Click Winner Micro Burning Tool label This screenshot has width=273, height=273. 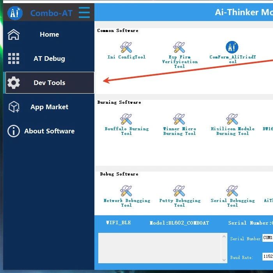click(179, 131)
